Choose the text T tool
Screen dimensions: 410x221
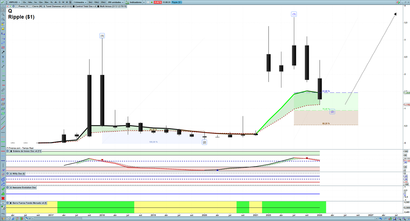(3, 57)
